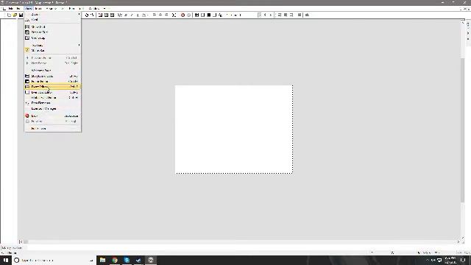Expand the Toolbars submenu
Viewport: 471px width, 265px height.
tap(52, 45)
